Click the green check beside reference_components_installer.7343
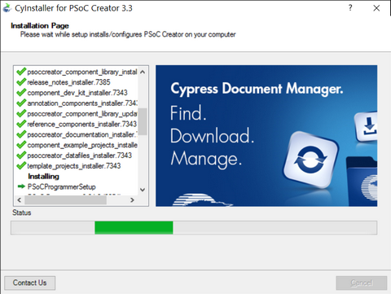 21,124
